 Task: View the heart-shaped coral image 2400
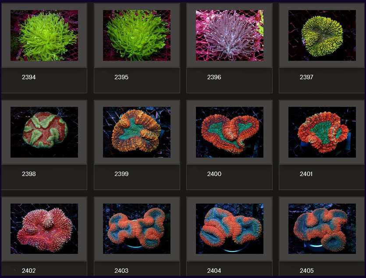coord(229,132)
